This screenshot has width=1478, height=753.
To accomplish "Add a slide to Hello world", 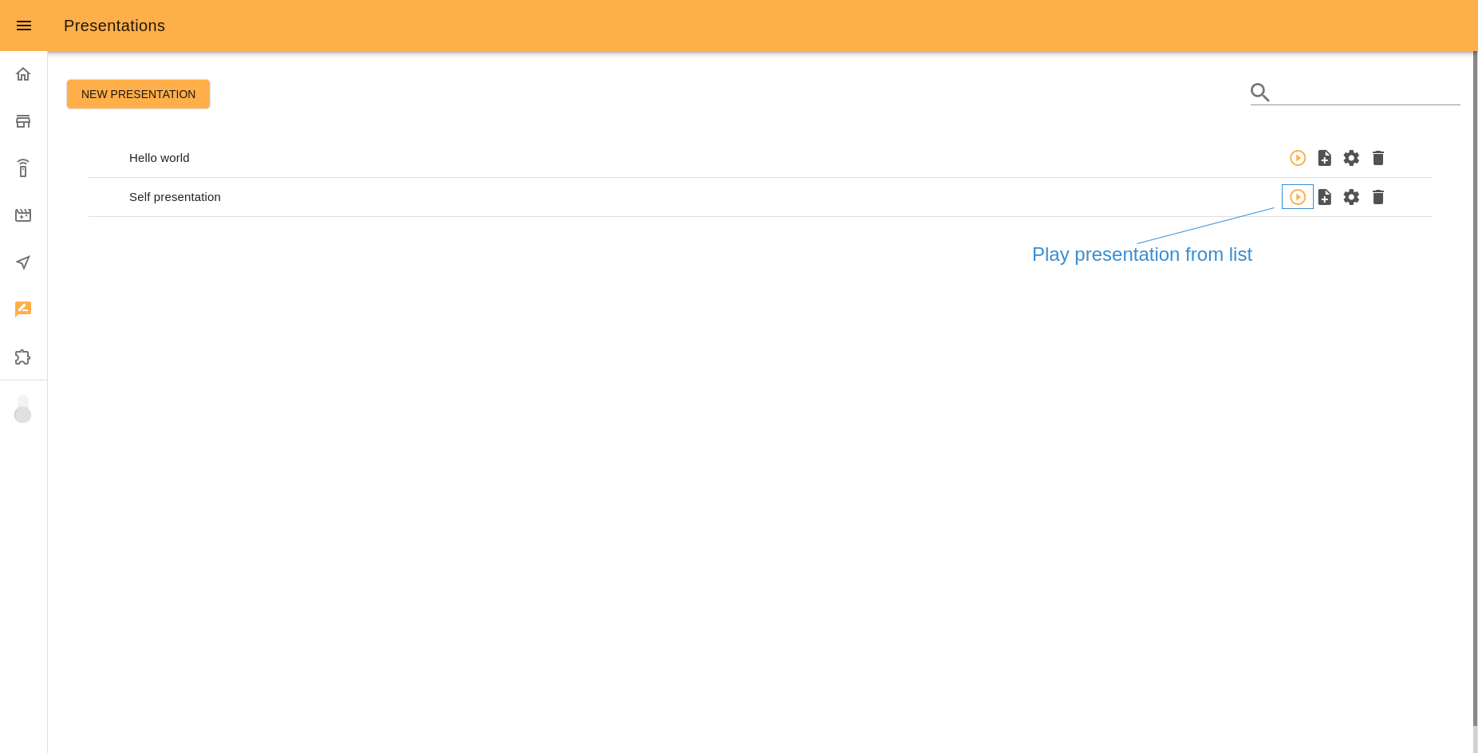I will click(1325, 158).
